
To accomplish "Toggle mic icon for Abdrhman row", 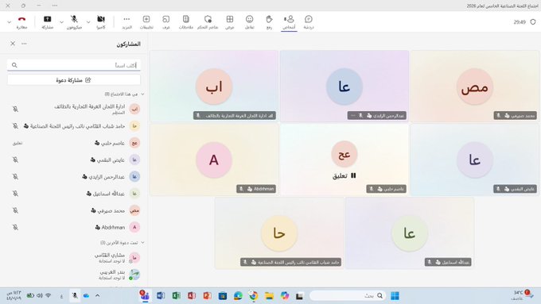I will click(x=16, y=227).
